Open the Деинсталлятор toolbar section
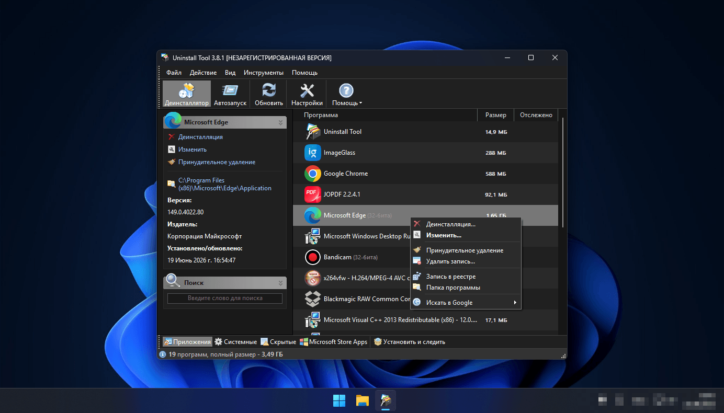The height and width of the screenshot is (413, 724). click(x=187, y=94)
